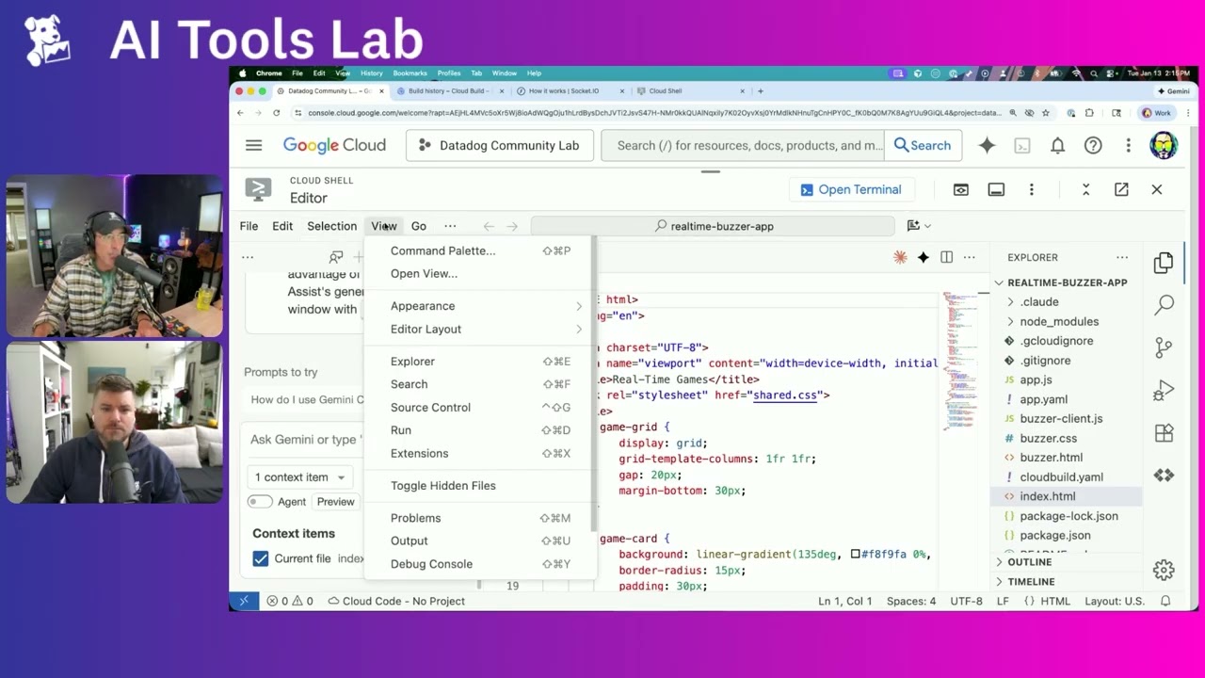Viewport: 1205px width, 678px height.
Task: Uncheck the Current file context checkbox
Action: pos(261,558)
